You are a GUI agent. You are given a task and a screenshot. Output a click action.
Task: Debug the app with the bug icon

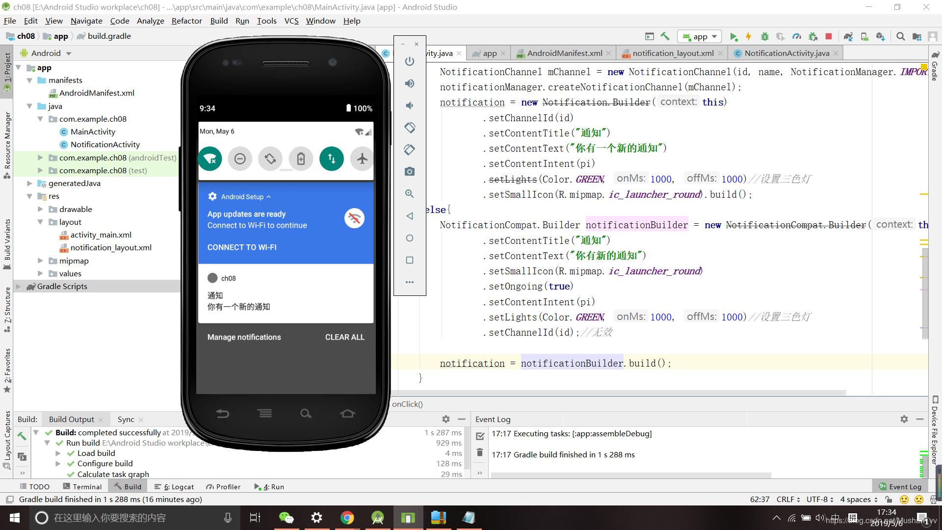pos(765,36)
